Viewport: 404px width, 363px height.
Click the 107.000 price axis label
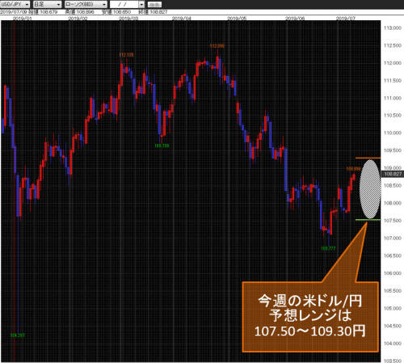point(393,238)
